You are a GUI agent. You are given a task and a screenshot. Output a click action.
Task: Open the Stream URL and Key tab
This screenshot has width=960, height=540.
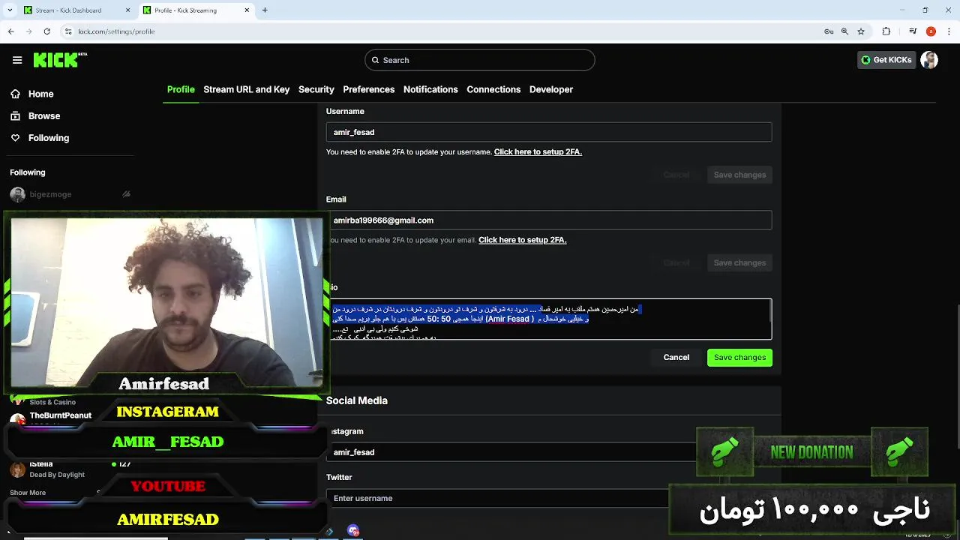[246, 89]
